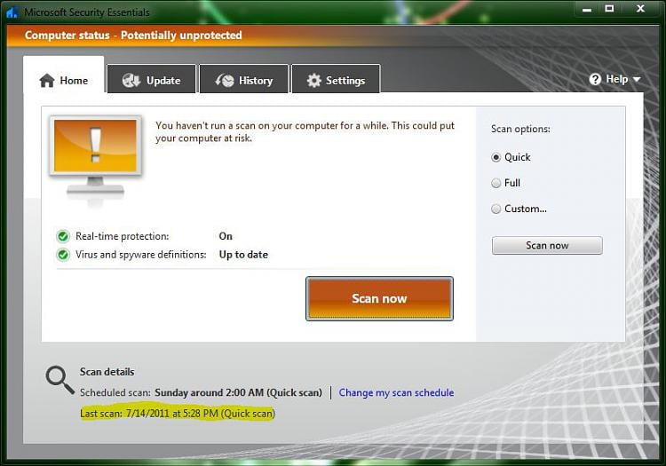This screenshot has height=466, width=666.
Task: Click the 'You haven't run a scan' message
Action: [305, 131]
